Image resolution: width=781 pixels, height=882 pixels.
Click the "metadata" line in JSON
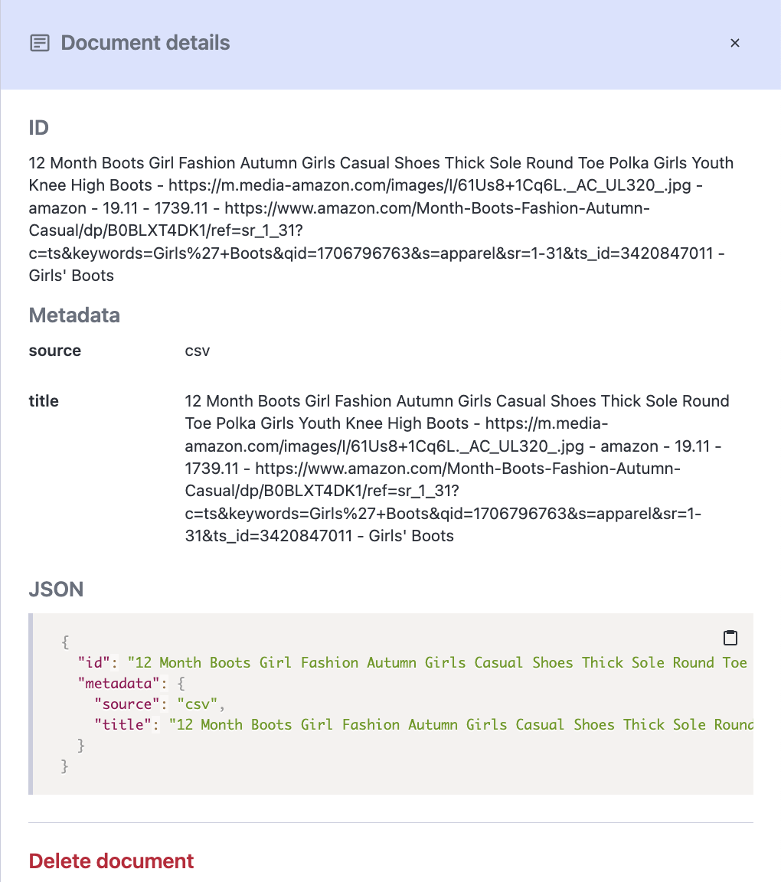pyautogui.click(x=131, y=684)
